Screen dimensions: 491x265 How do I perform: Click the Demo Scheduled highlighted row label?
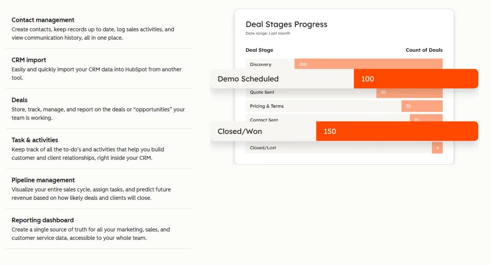tap(248, 79)
